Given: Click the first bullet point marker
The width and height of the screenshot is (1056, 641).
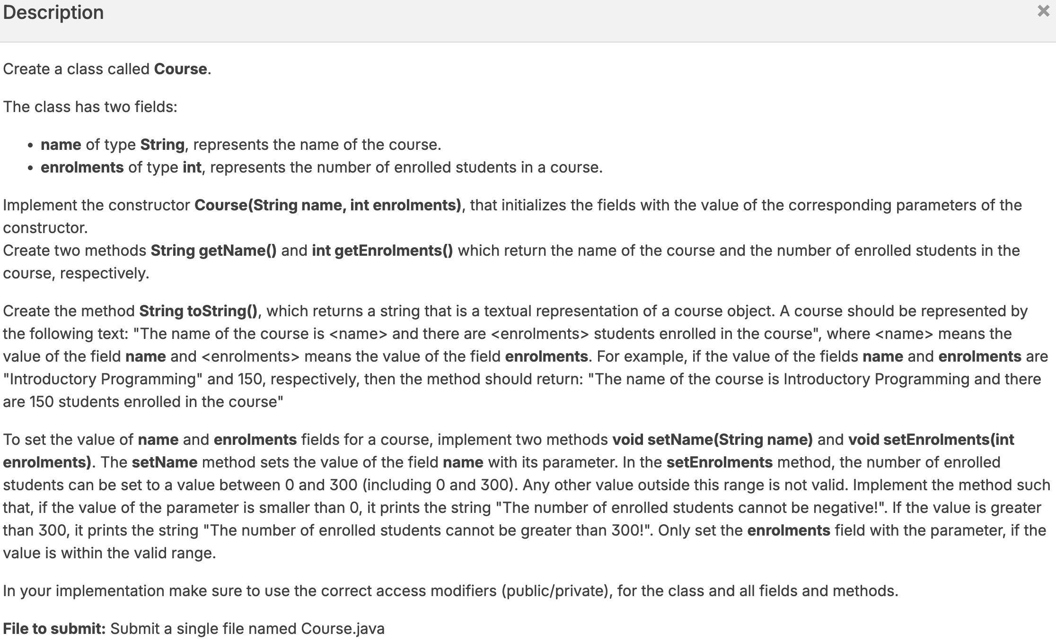Looking at the screenshot, I should [30, 145].
